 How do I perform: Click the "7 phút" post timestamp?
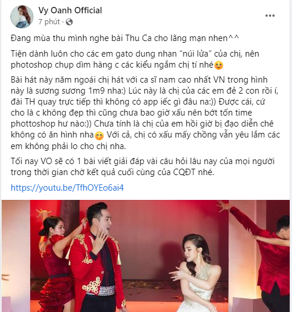pos(49,22)
